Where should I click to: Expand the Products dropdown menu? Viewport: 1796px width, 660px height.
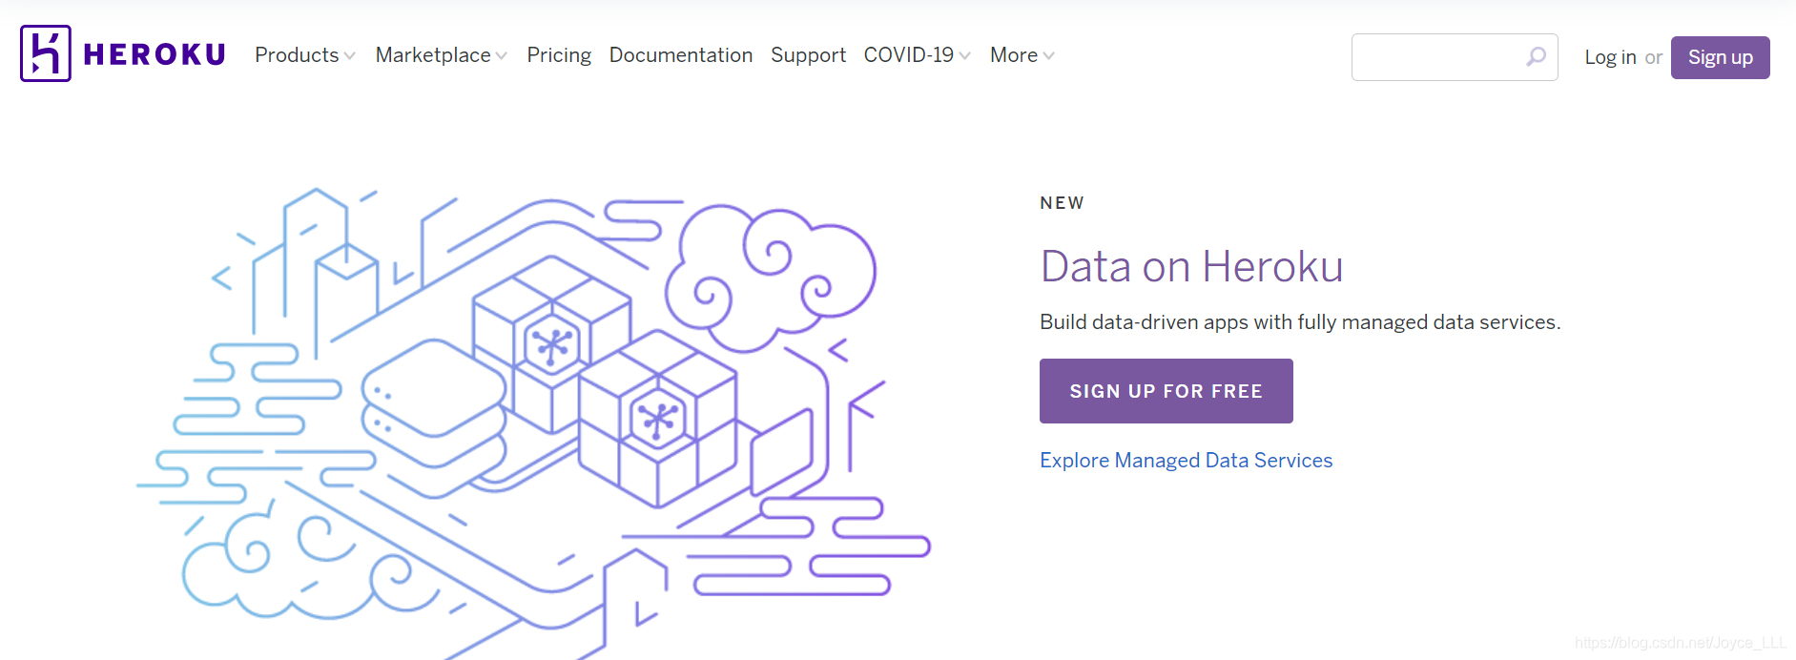point(305,55)
